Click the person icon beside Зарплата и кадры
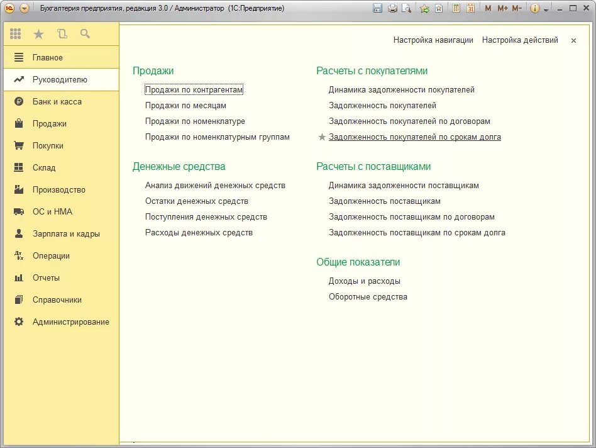This screenshot has height=448, width=596. 19,233
